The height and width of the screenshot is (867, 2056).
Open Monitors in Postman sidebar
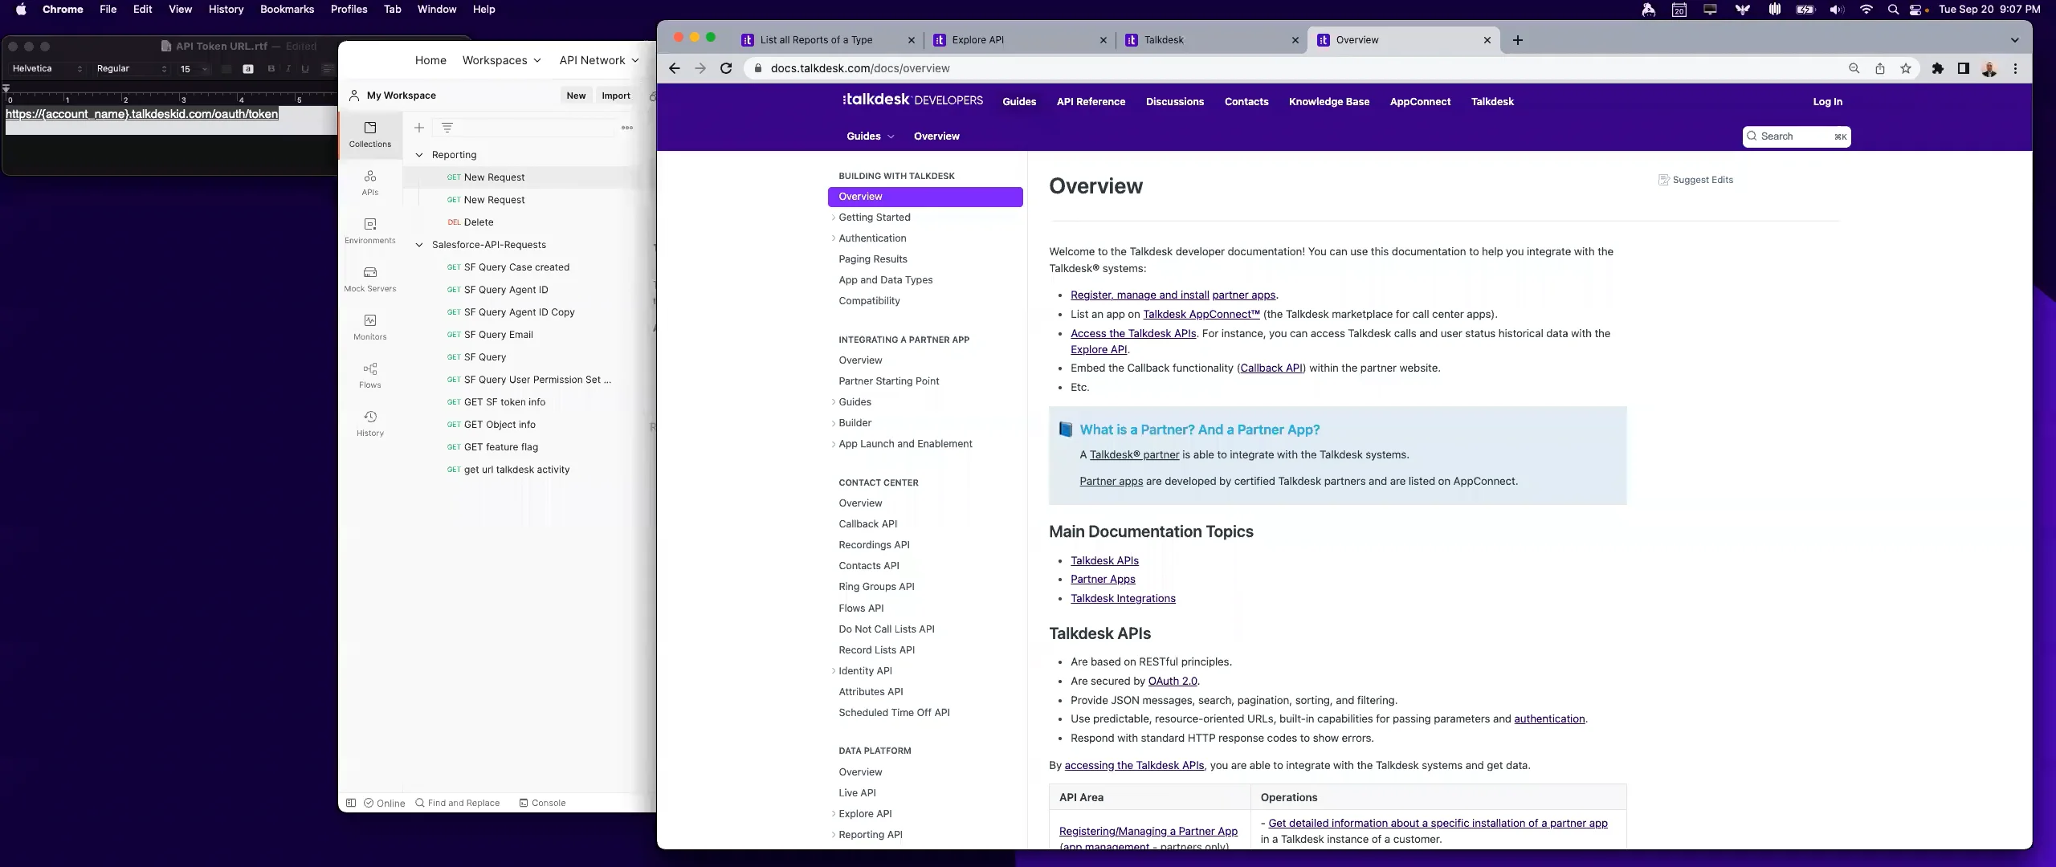point(370,328)
